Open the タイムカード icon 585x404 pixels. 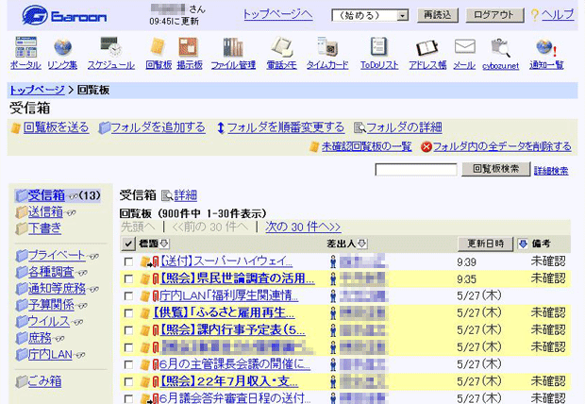pos(327,46)
